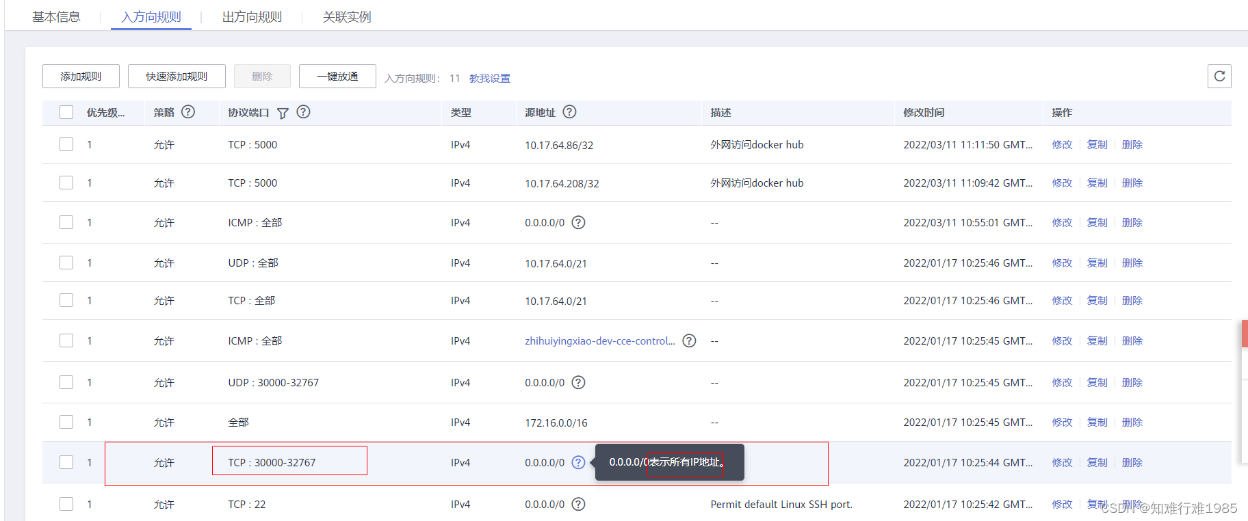Select the TCP 全部 rule checkbox
This screenshot has height=521, width=1248.
pos(66,300)
